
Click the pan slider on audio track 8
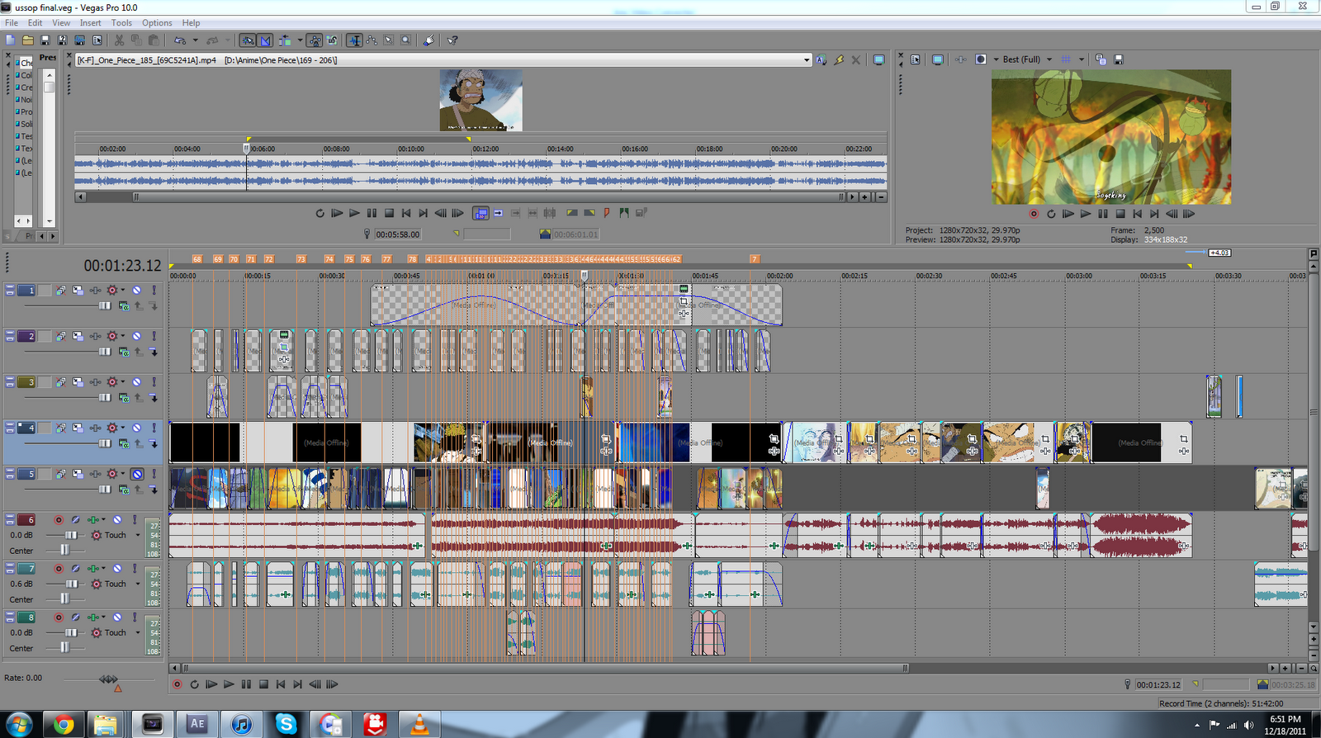pos(64,647)
